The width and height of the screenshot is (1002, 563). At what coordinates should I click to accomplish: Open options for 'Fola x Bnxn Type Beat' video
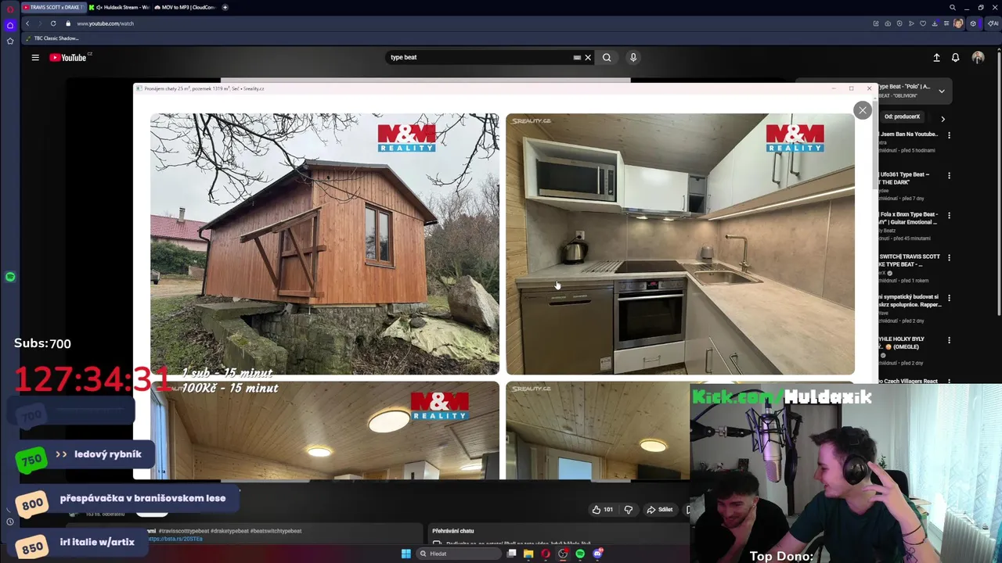tap(949, 217)
